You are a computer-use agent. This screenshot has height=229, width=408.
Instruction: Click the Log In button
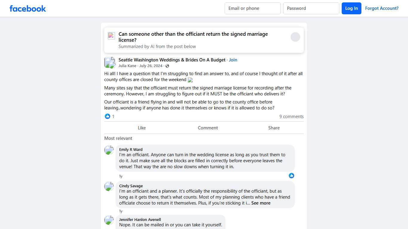[x=351, y=8]
